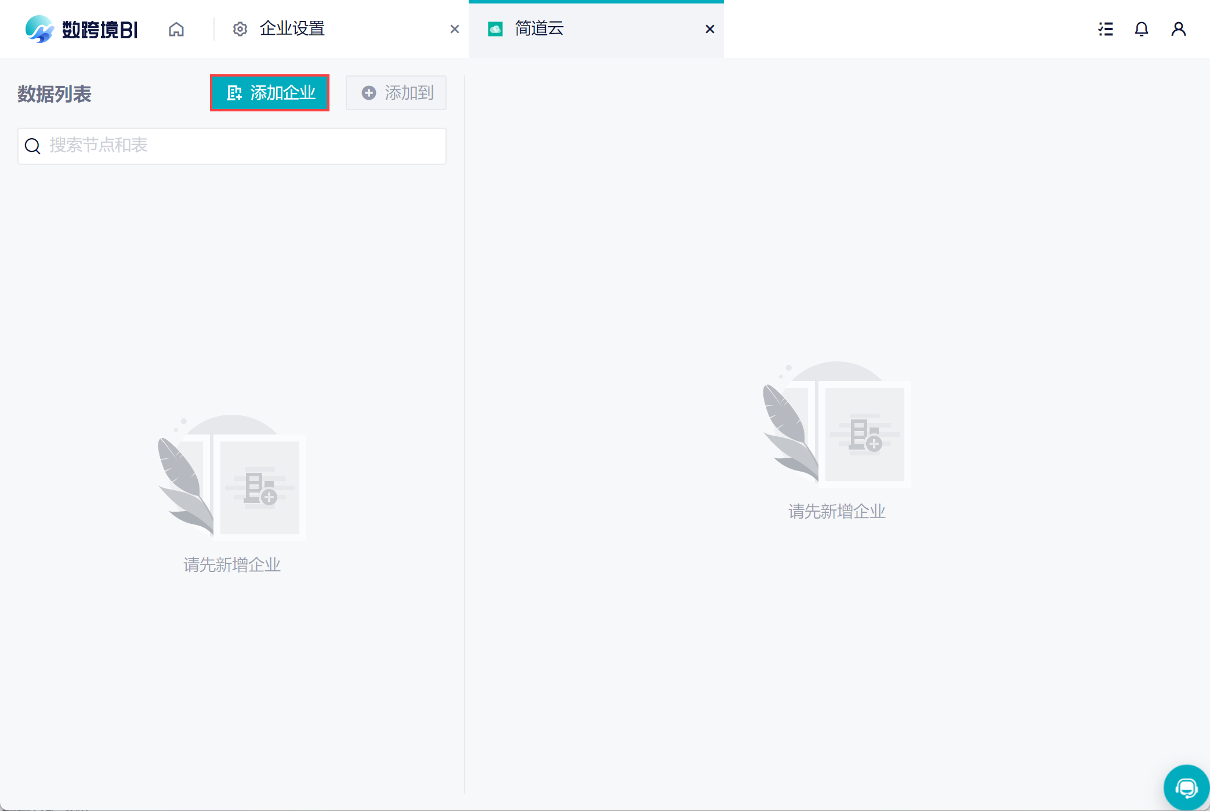
Task: Open the notifications bell
Action: pos(1141,29)
